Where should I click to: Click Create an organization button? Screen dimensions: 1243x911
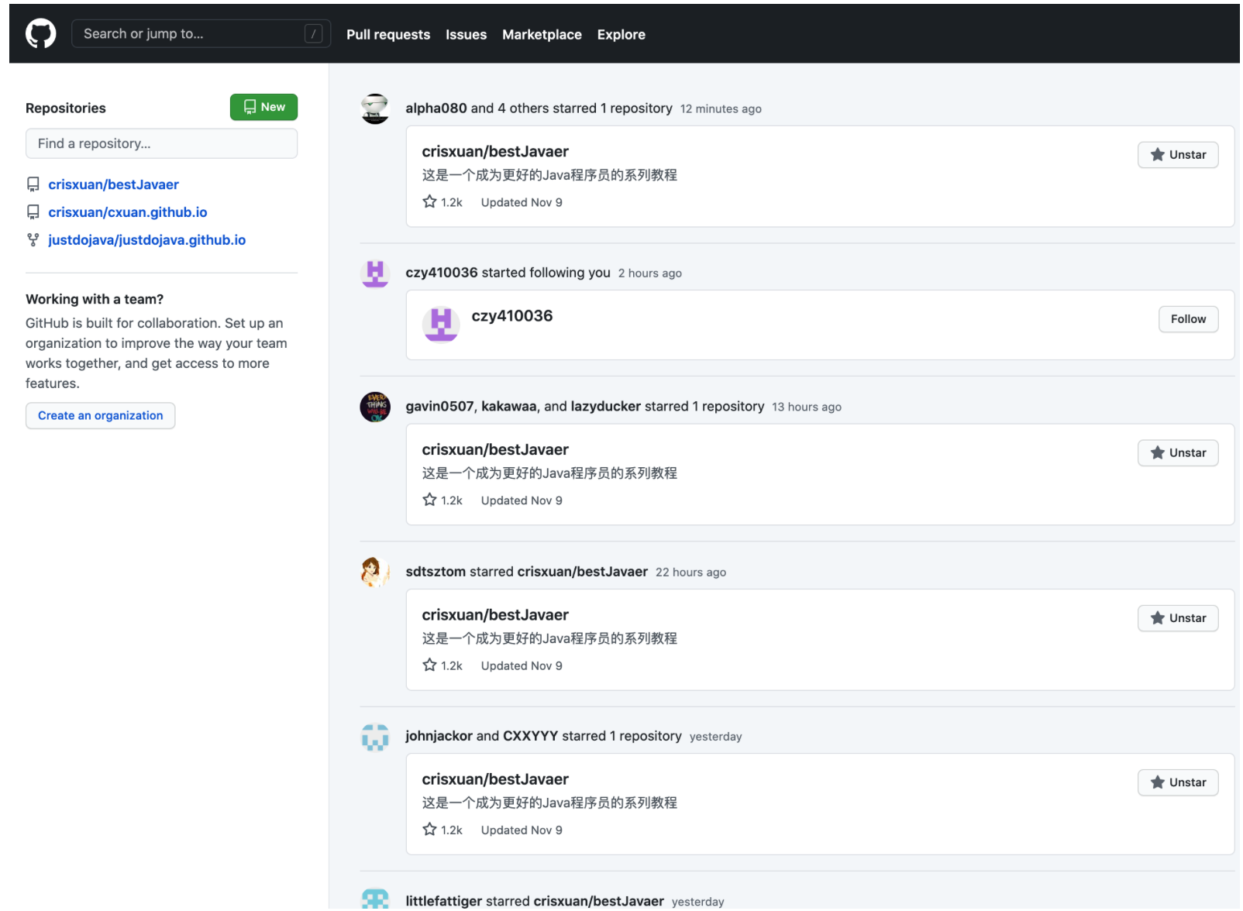pos(101,416)
